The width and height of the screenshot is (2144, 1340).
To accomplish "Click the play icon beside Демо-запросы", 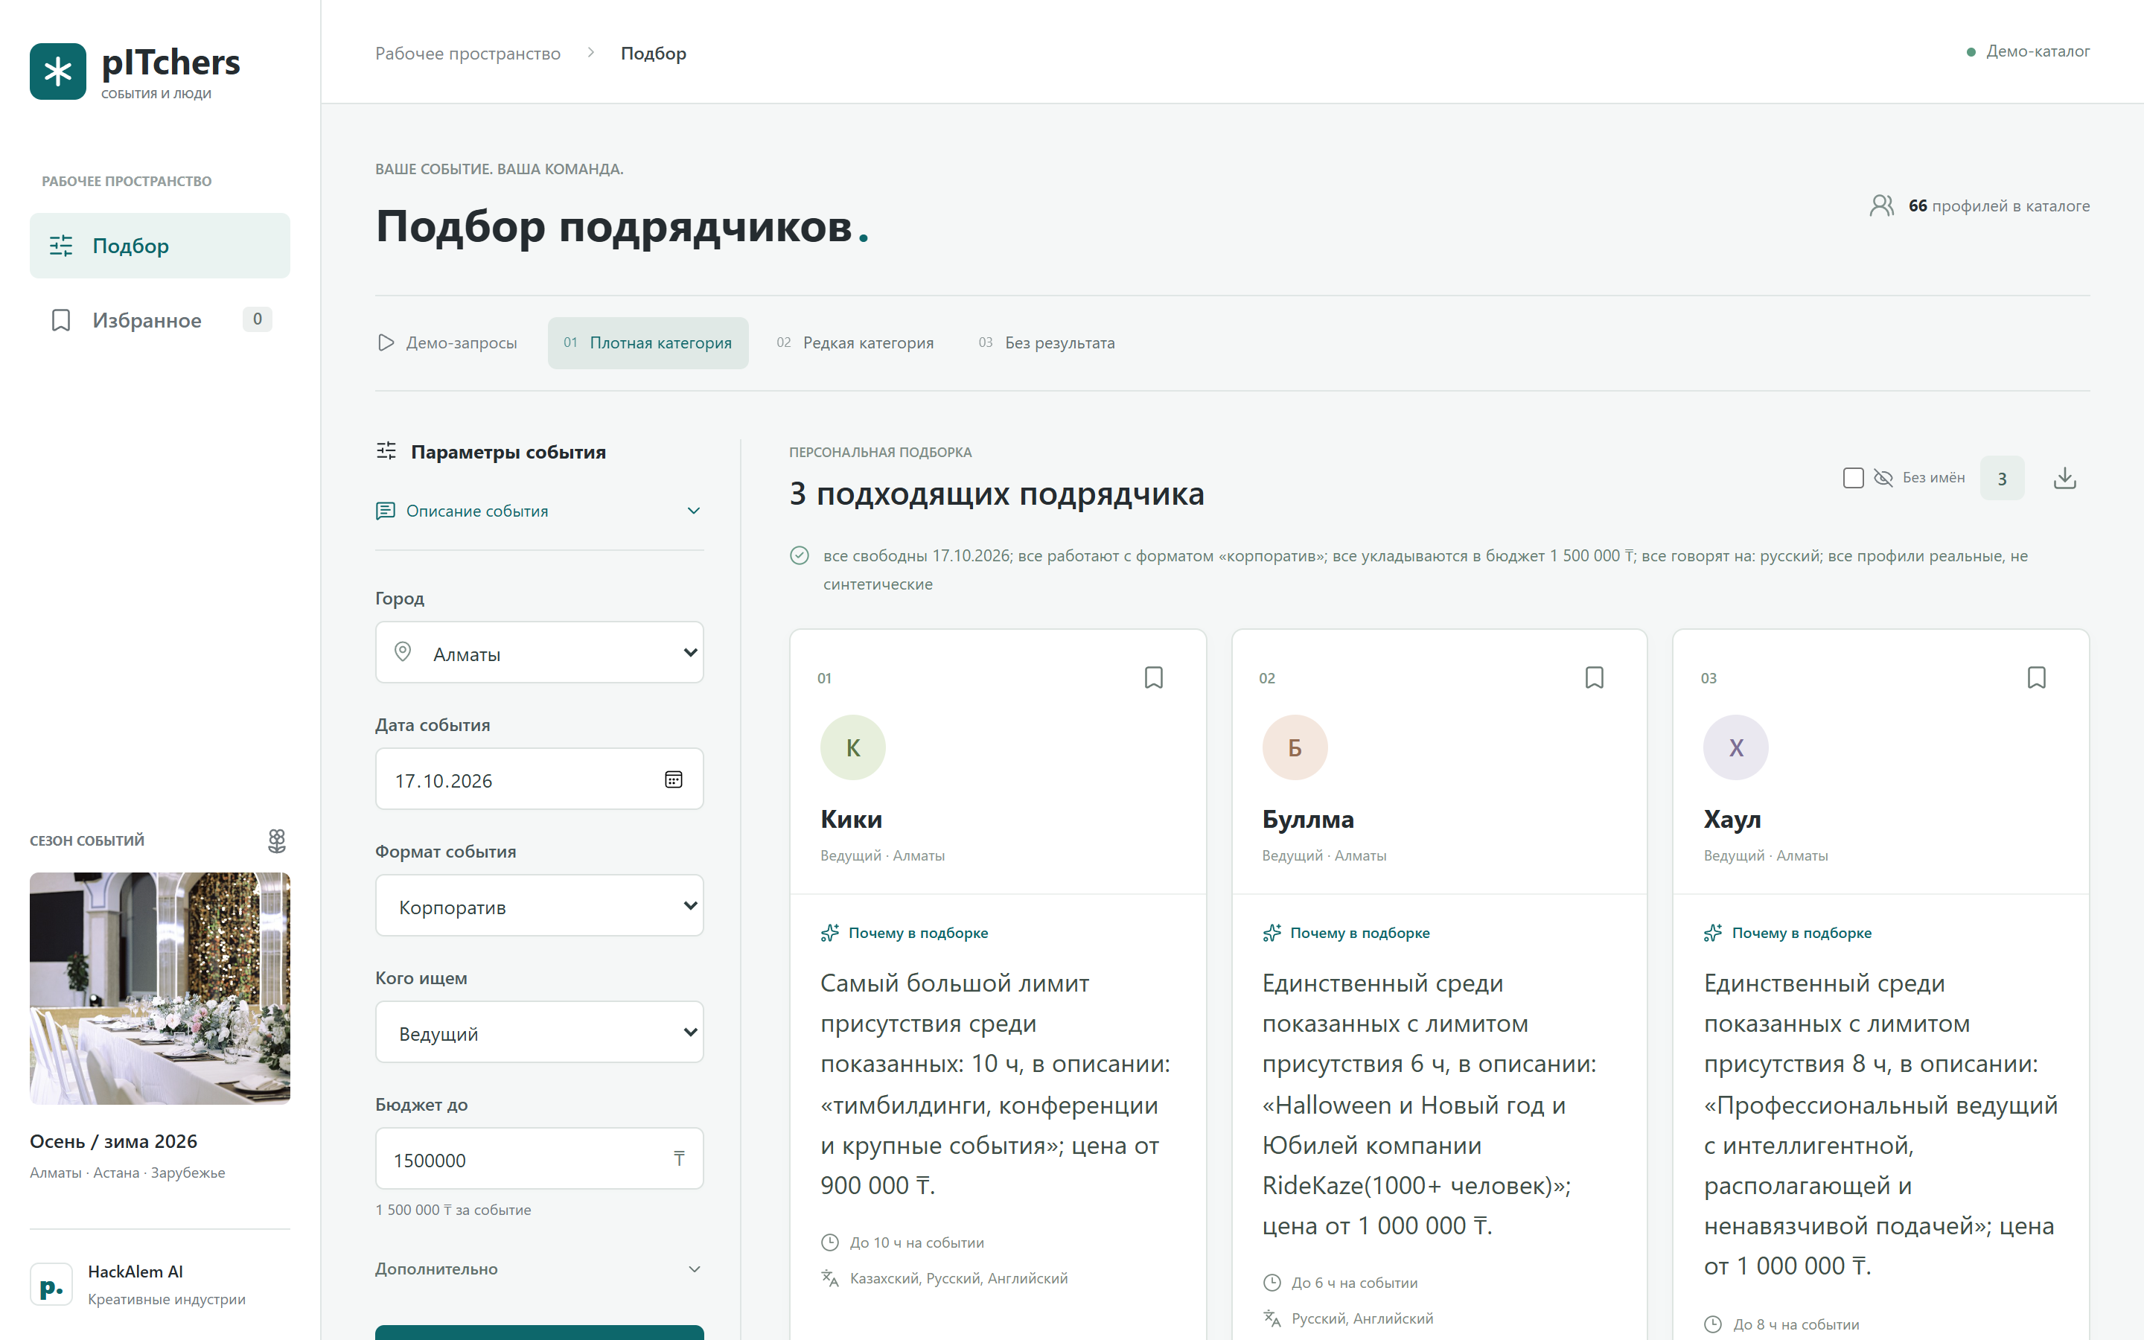I will point(386,342).
